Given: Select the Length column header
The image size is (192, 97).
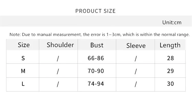Looking at the screenshot, I should tap(170, 45).
